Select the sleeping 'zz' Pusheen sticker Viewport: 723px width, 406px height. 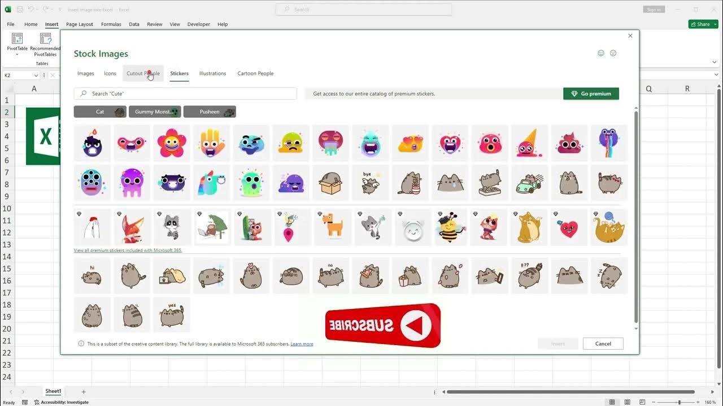coord(609,275)
